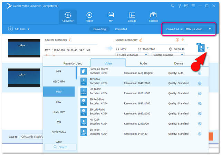Open the EN-AC3-2Channel audio track dropdown
Screen dimensions: 221x155
132,55
